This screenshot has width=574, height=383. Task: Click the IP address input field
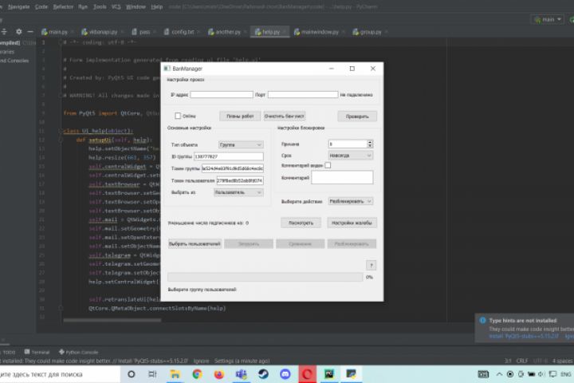[222, 95]
